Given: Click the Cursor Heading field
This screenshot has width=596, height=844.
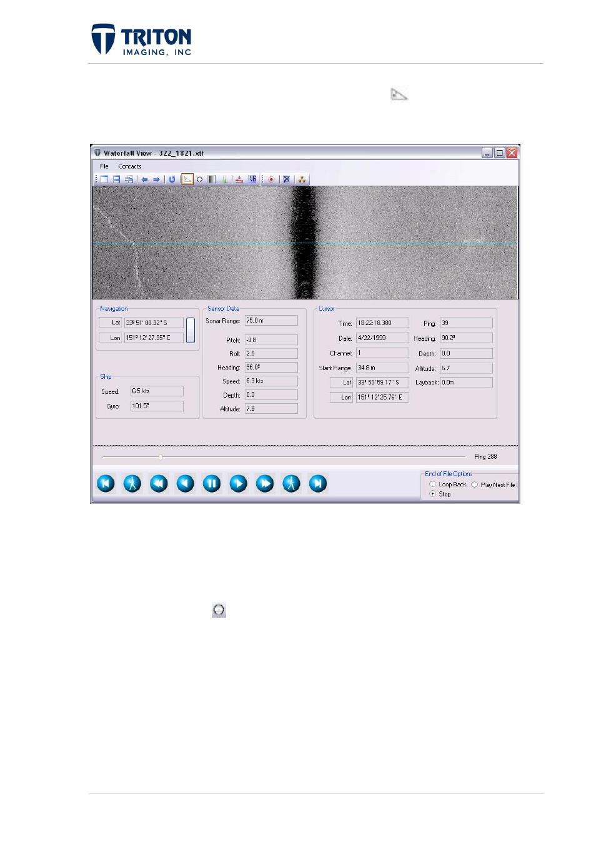Looking at the screenshot, I should [x=466, y=338].
